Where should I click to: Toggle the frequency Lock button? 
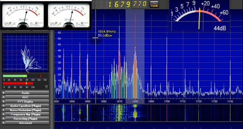click(x=154, y=4)
